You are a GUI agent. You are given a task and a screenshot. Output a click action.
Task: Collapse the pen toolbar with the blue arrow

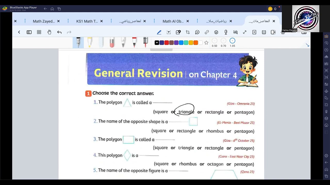(307, 45)
